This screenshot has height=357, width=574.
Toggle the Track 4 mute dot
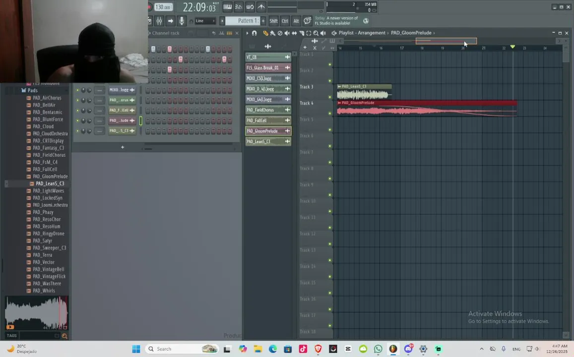(330, 114)
